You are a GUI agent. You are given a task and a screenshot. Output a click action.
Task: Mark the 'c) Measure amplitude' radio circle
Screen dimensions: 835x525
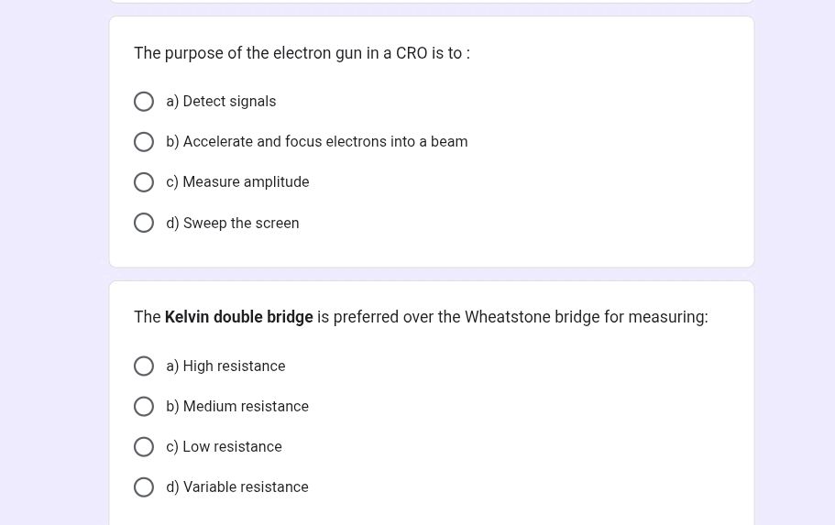click(144, 182)
